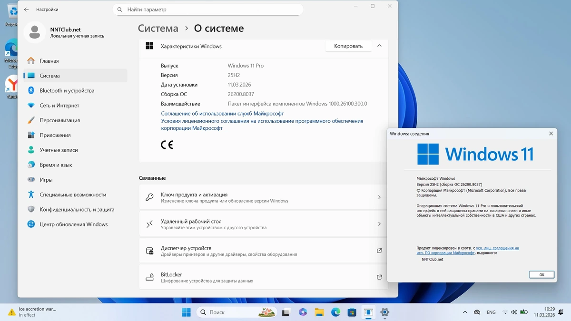The image size is (571, 321).
Task: Click the OneDrive tray icon
Action: (477, 312)
